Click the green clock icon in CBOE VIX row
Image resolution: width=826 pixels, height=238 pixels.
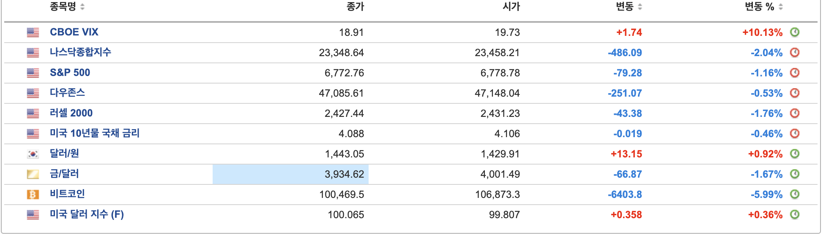(x=795, y=32)
